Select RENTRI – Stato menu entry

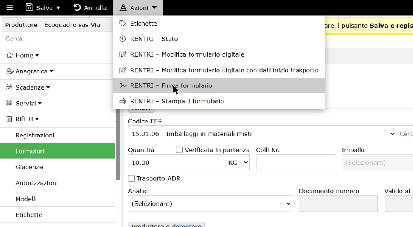[219, 39]
